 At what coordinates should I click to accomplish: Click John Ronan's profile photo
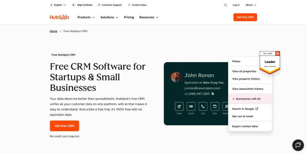tap(176, 77)
